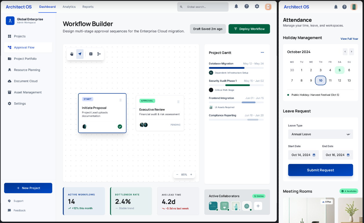Click the add collaborator plus button
This screenshot has height=223, width=364.
[x=258, y=206]
